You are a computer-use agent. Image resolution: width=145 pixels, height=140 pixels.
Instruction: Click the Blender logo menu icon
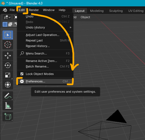(5, 10)
